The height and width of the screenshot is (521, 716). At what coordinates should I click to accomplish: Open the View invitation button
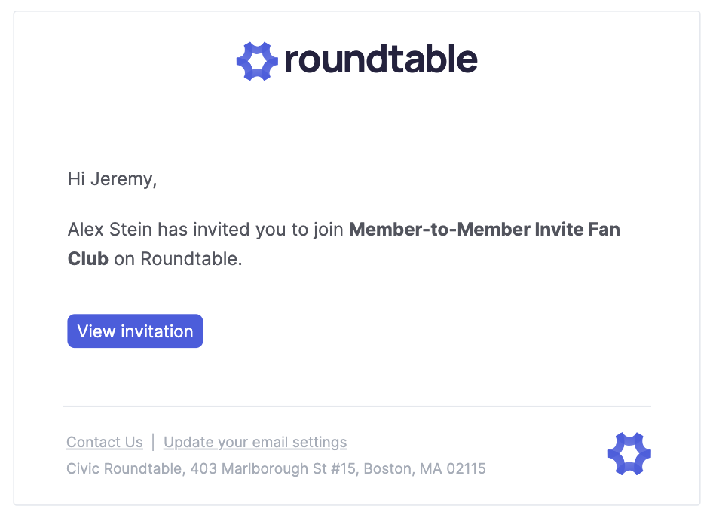click(x=135, y=331)
